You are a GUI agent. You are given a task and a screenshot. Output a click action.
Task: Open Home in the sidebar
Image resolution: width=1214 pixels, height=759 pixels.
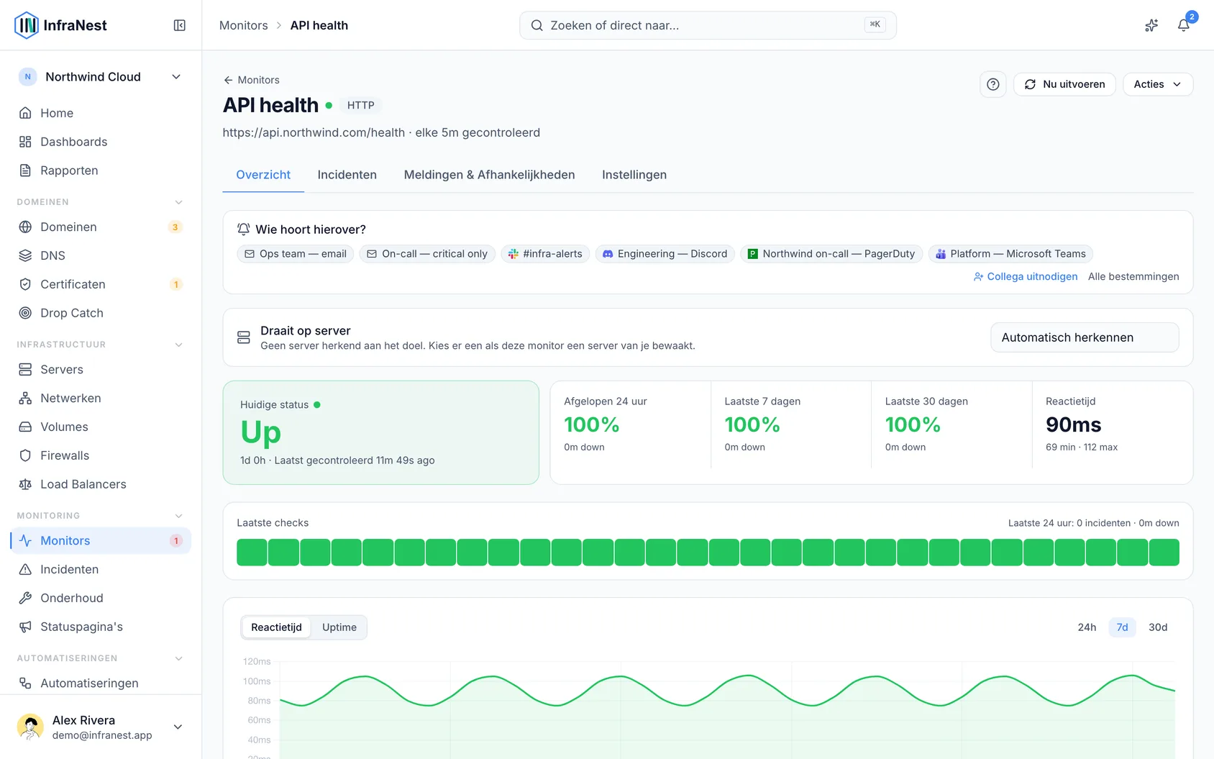coord(101,113)
